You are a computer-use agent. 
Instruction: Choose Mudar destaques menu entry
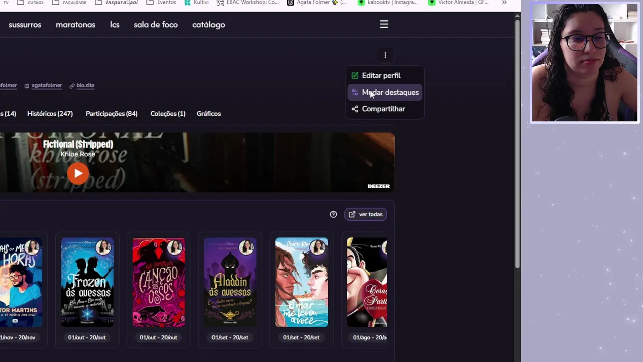click(x=385, y=92)
